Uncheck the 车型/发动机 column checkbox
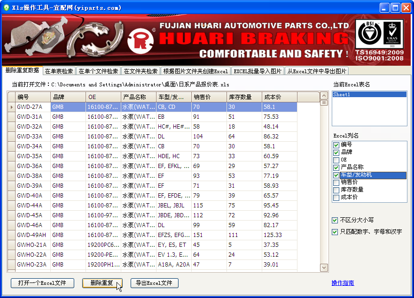The height and width of the screenshot is (298, 414). pyautogui.click(x=336, y=175)
